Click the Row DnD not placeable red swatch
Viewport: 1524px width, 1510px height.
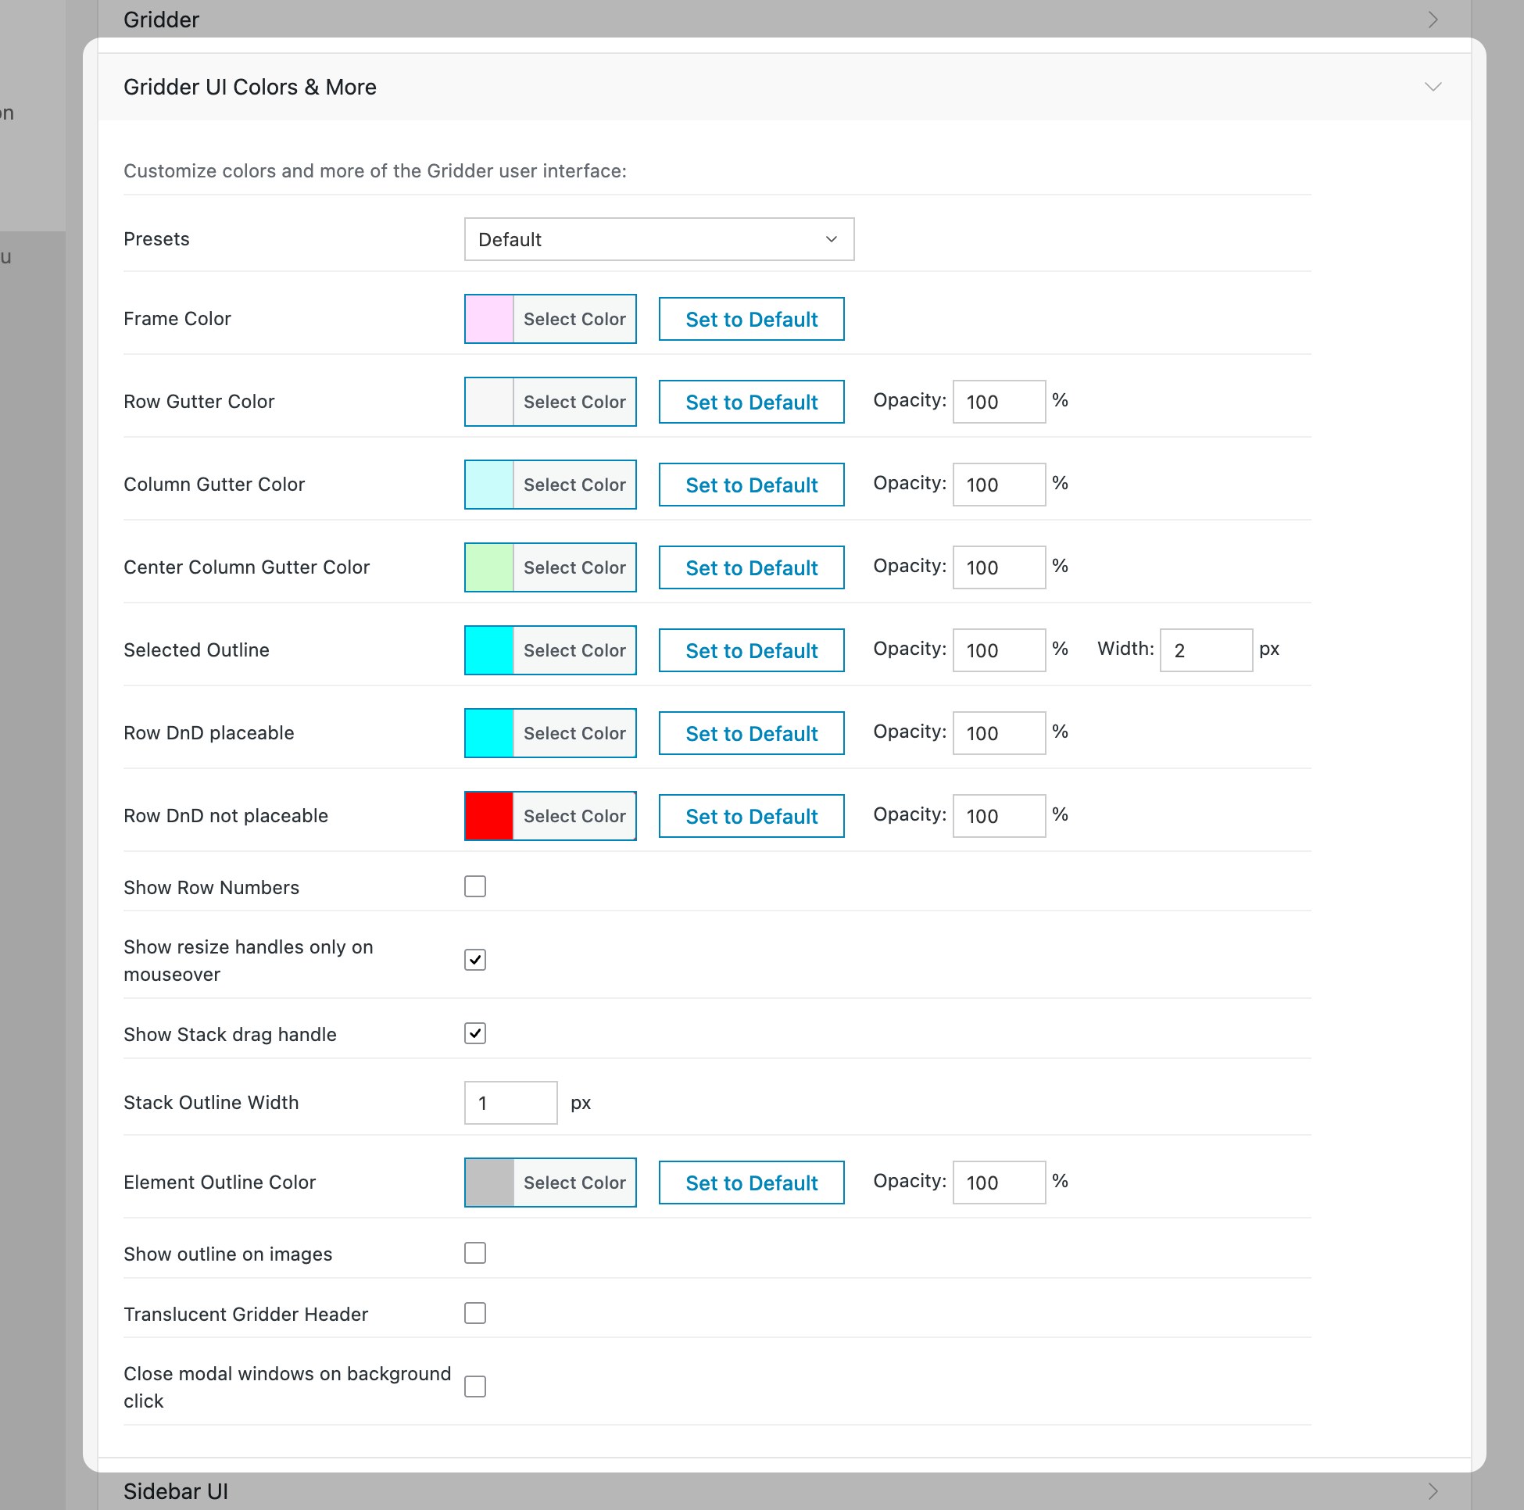(x=489, y=816)
